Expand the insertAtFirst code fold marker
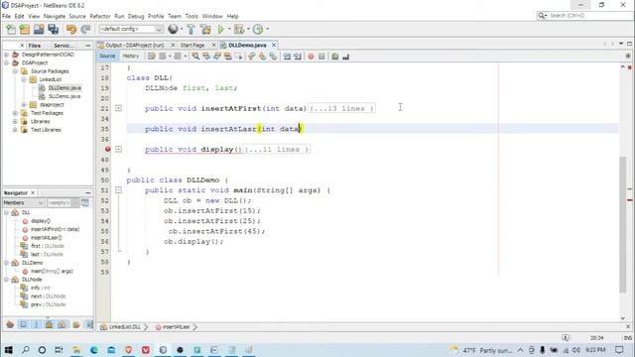 tap(118, 108)
